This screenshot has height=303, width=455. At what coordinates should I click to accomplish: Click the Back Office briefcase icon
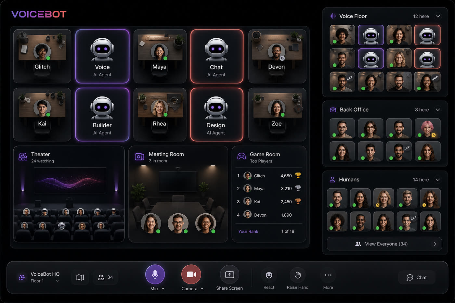tap(333, 110)
